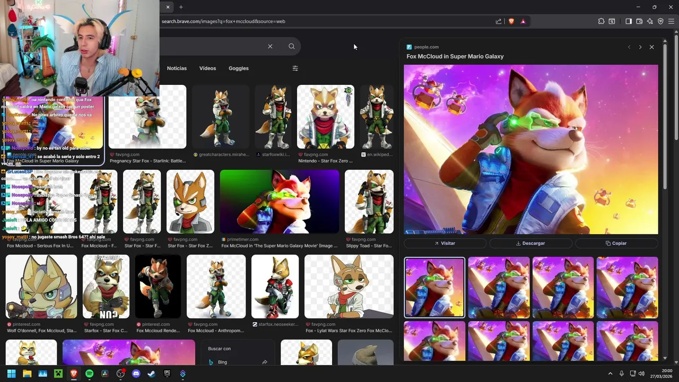Click the Descargar button
Screen dimensions: 679x382
[x=530, y=243]
